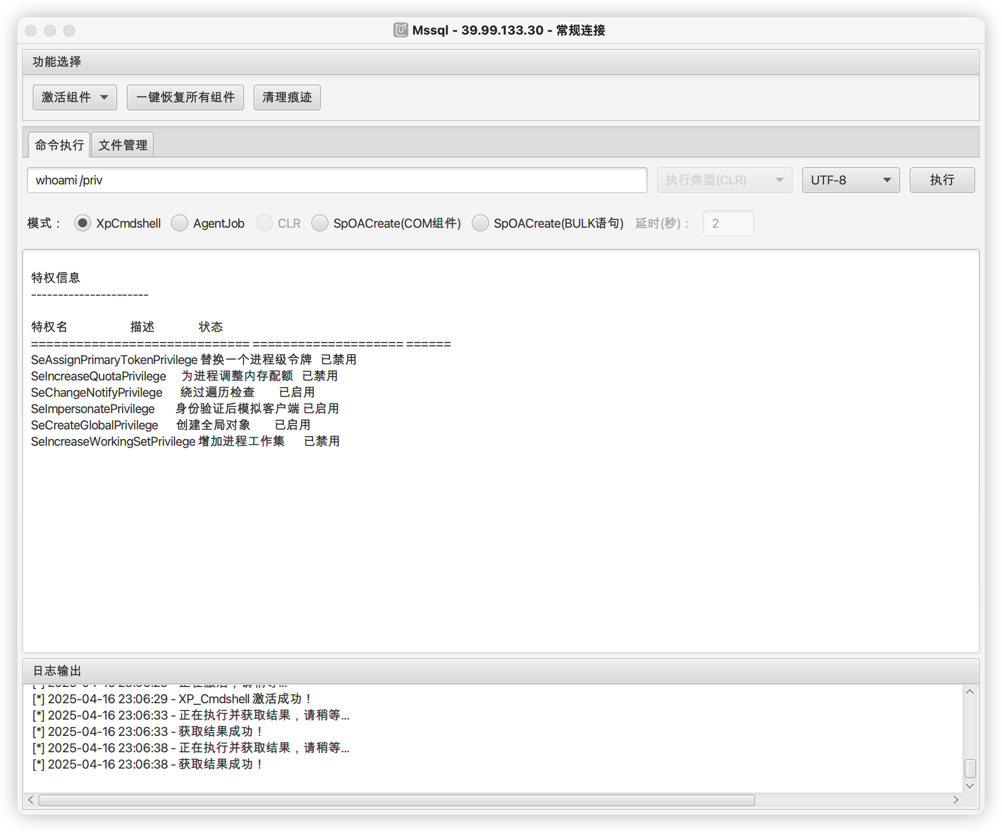The image size is (1002, 832).
Task: Click the SeChangeNotifyPrivilege output line
Action: click(173, 392)
